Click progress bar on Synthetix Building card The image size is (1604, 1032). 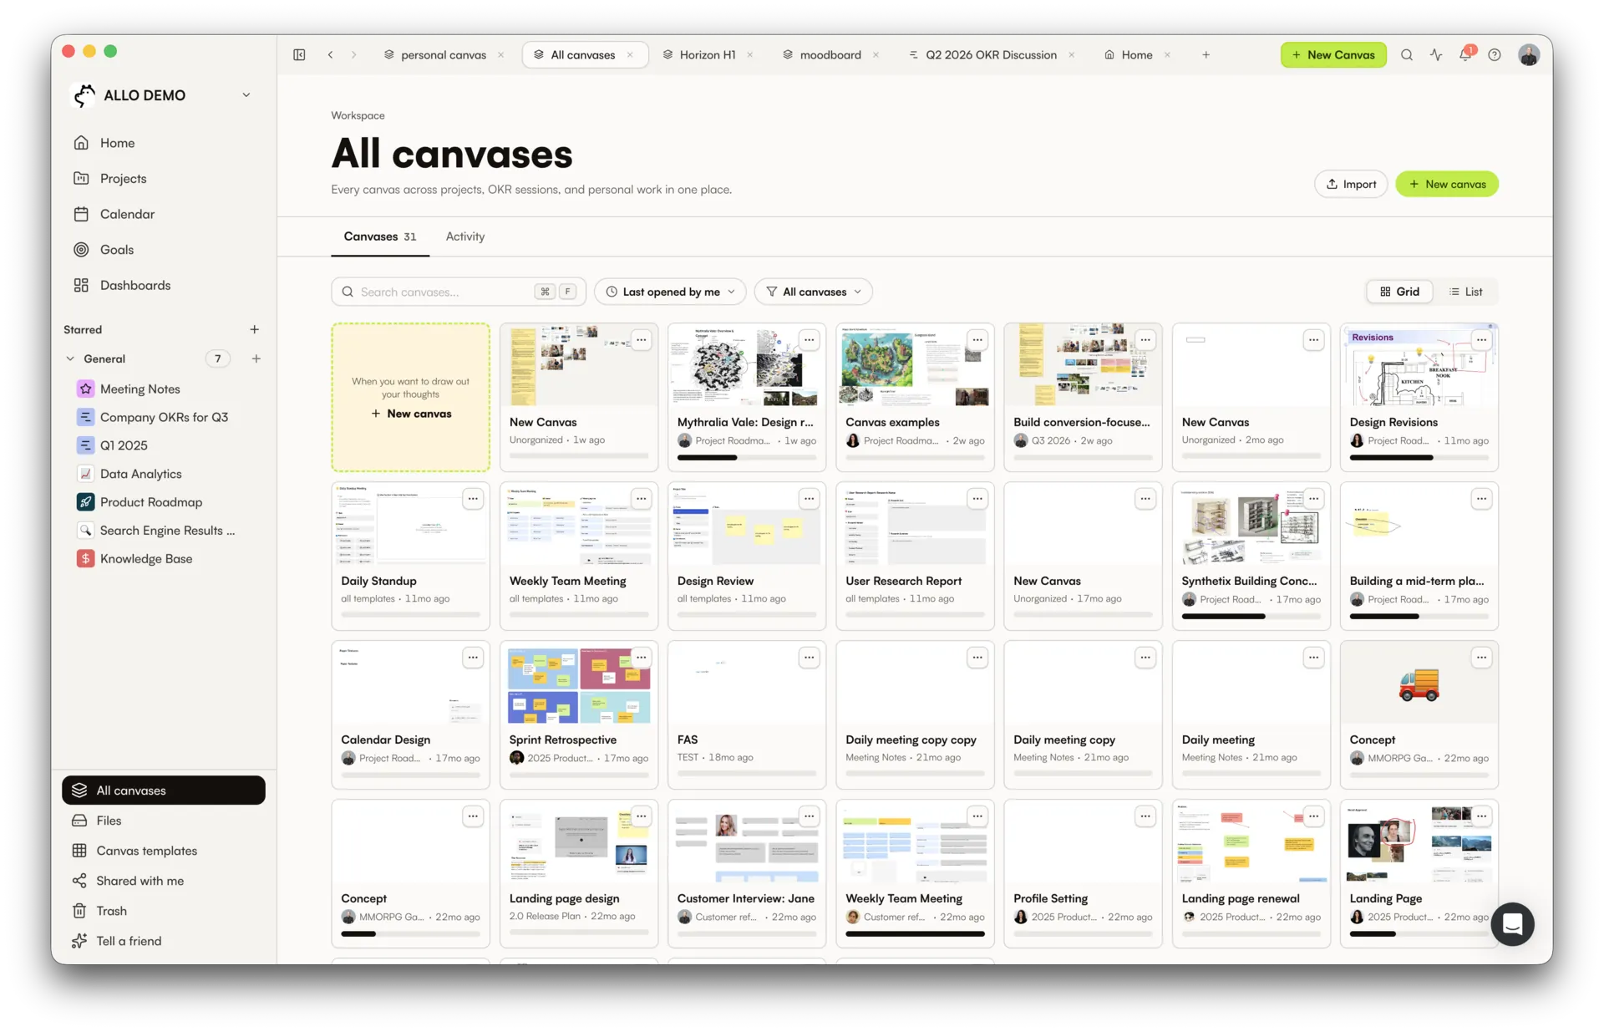pyautogui.click(x=1251, y=616)
